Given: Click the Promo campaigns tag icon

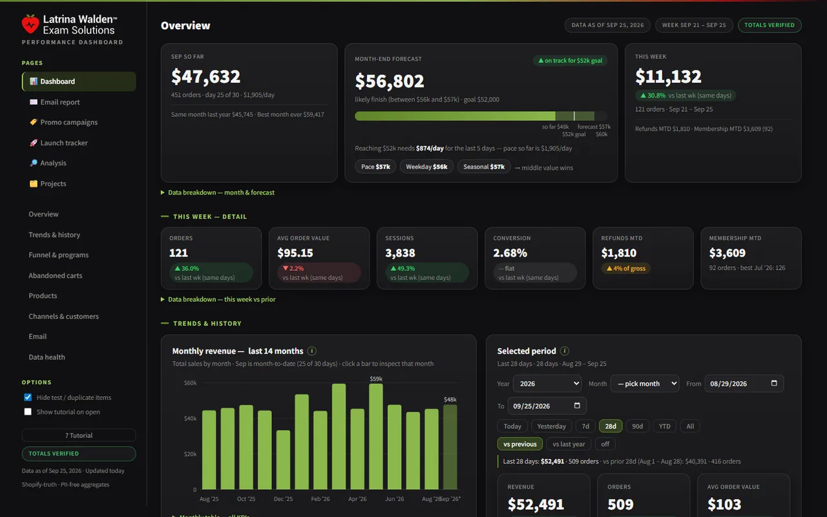Looking at the screenshot, I should [x=34, y=122].
